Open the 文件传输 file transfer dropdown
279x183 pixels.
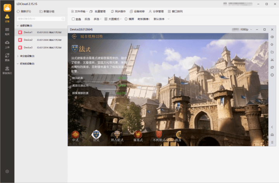tap(79, 11)
